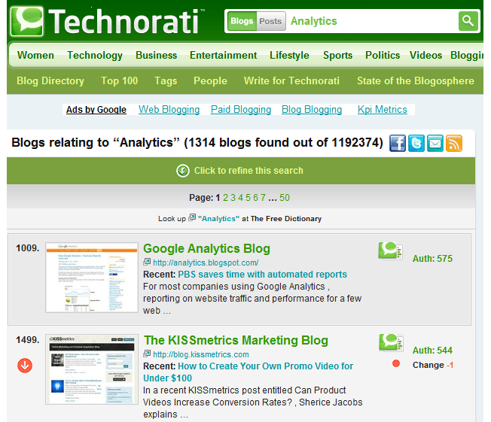Email these results using envelope icon

coord(435,143)
